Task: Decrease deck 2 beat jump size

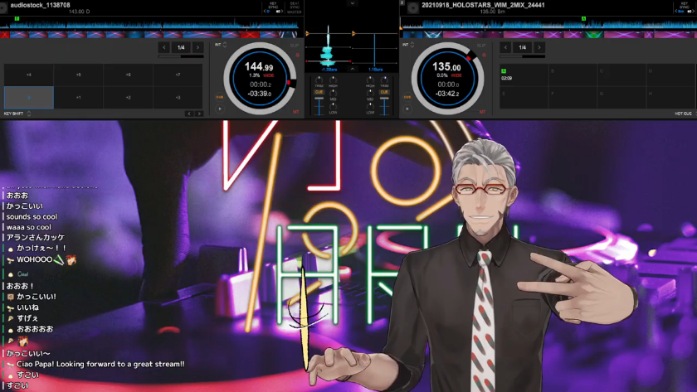Action: click(x=505, y=47)
